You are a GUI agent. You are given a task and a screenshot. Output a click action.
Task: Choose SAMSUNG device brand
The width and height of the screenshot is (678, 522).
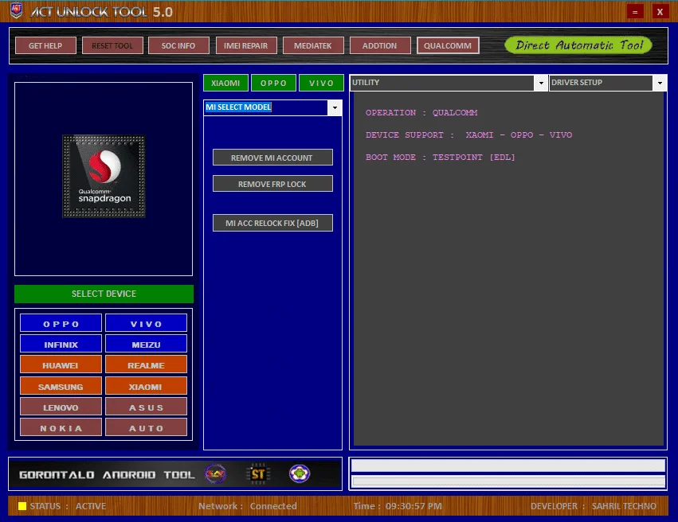point(61,386)
